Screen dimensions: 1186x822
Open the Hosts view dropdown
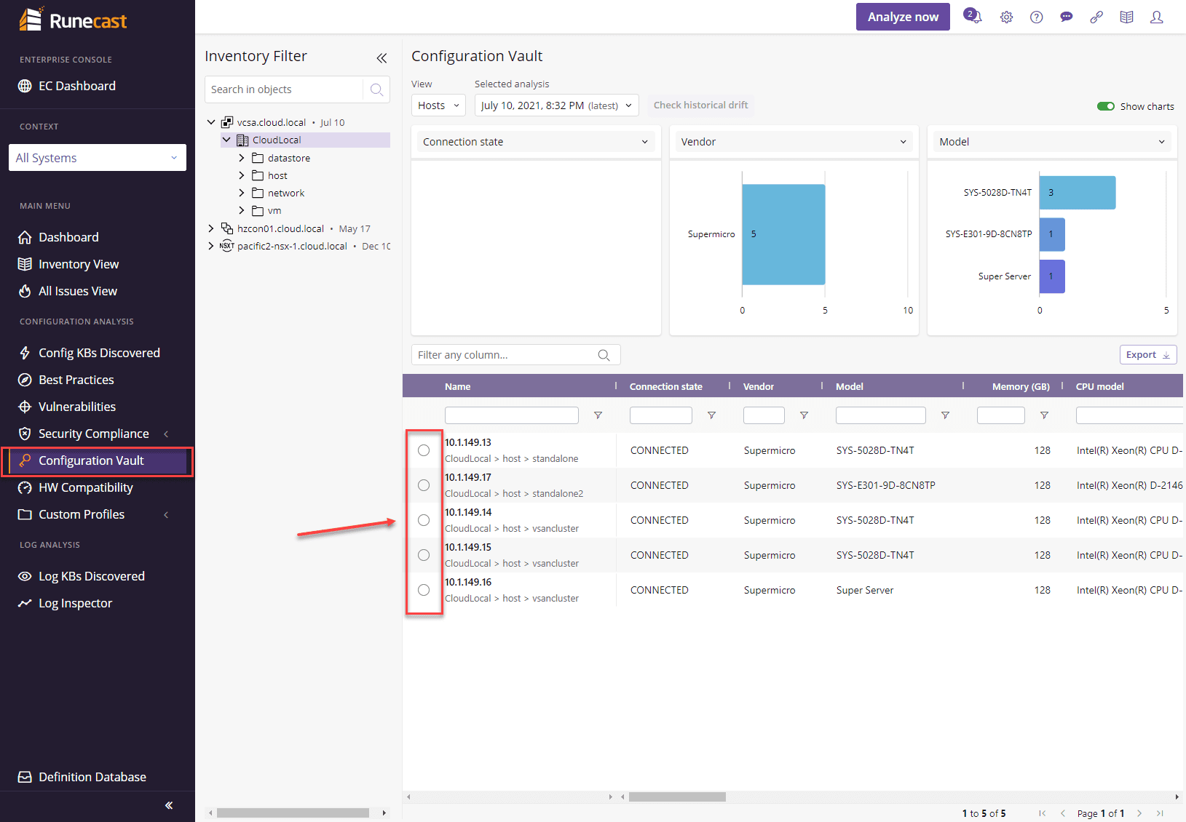pyautogui.click(x=438, y=105)
